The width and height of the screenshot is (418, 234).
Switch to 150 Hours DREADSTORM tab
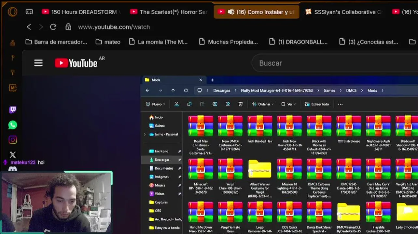81,12
